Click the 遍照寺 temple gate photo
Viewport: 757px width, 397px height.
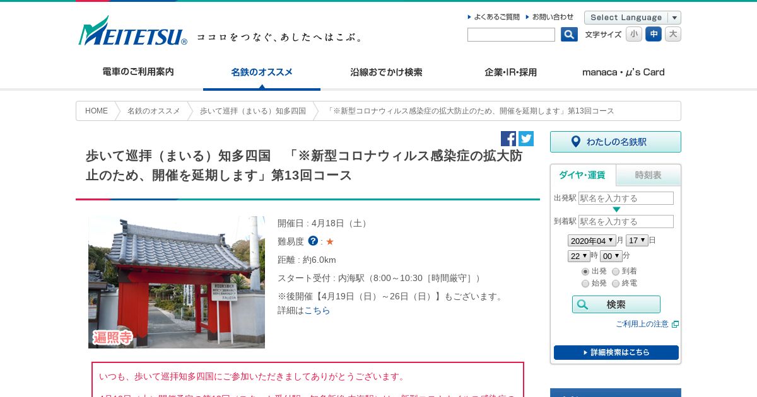pos(177,282)
